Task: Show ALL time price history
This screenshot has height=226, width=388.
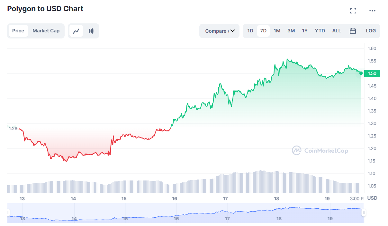Action: pos(337,31)
